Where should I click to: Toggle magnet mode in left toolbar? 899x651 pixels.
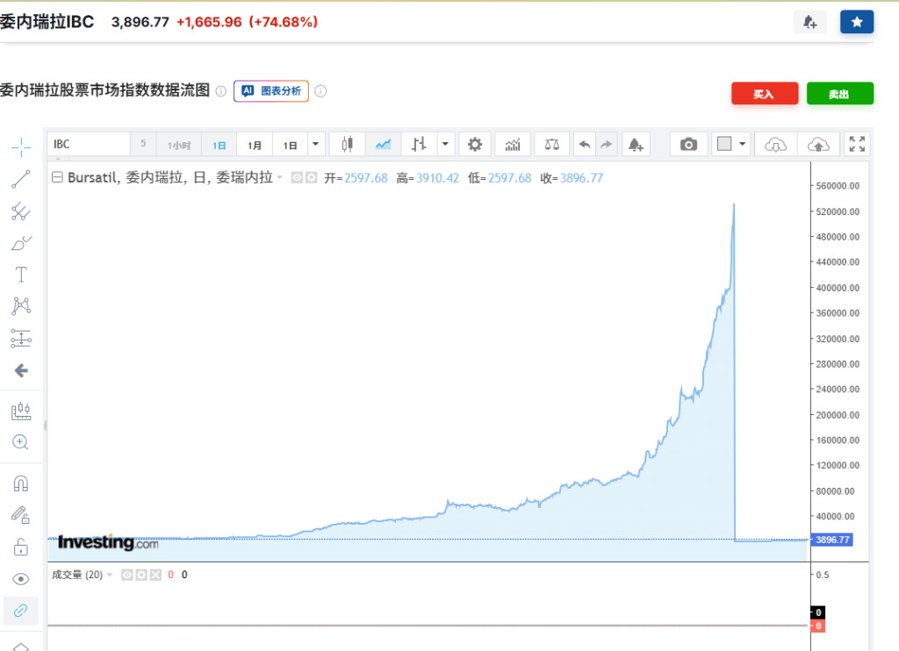pyautogui.click(x=21, y=483)
